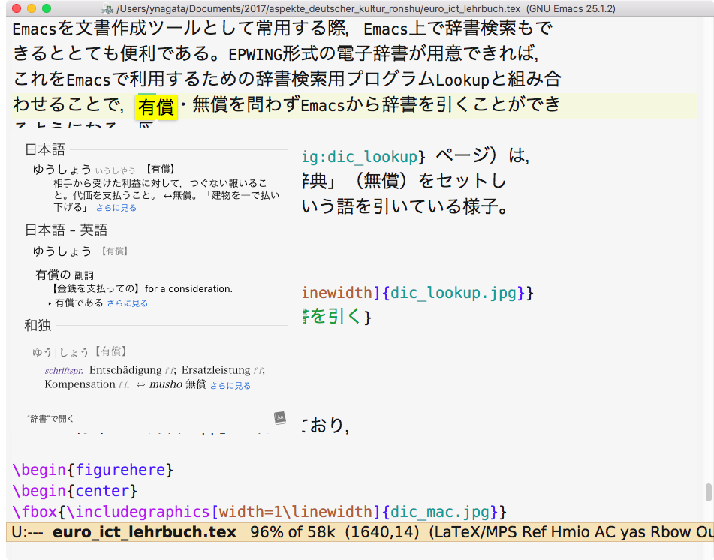Click the TeX file icon in title bar
Viewport: 714px width, 560px height.
point(108,9)
